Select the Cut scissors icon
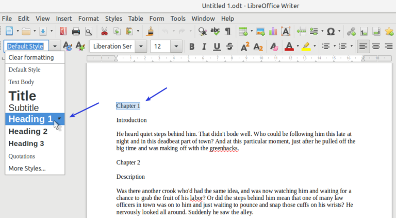Image resolution: width=396 pixels, height=218 pixels. click(104, 32)
